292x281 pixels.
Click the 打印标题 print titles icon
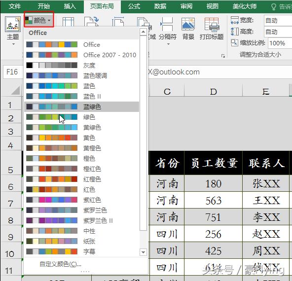(x=212, y=24)
